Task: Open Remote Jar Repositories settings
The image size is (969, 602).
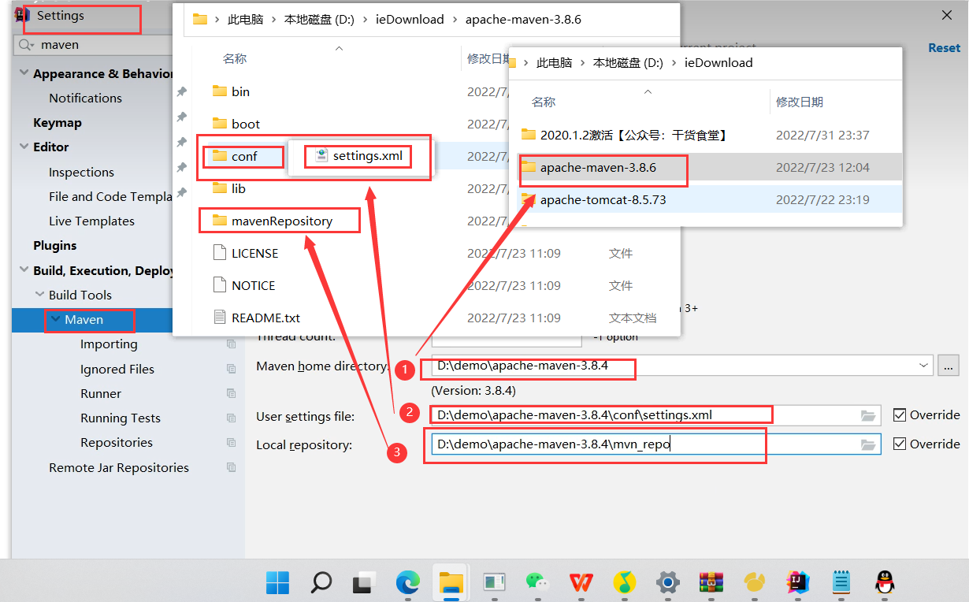Action: tap(119, 467)
